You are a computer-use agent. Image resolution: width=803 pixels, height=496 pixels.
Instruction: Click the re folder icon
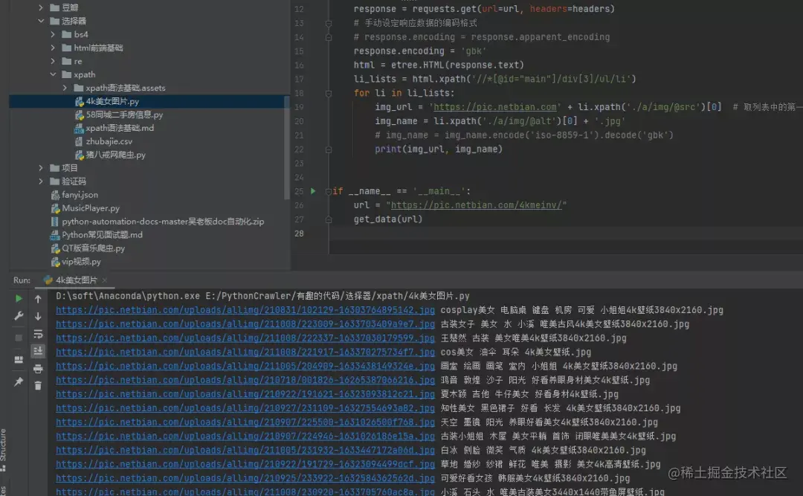pyautogui.click(x=67, y=61)
